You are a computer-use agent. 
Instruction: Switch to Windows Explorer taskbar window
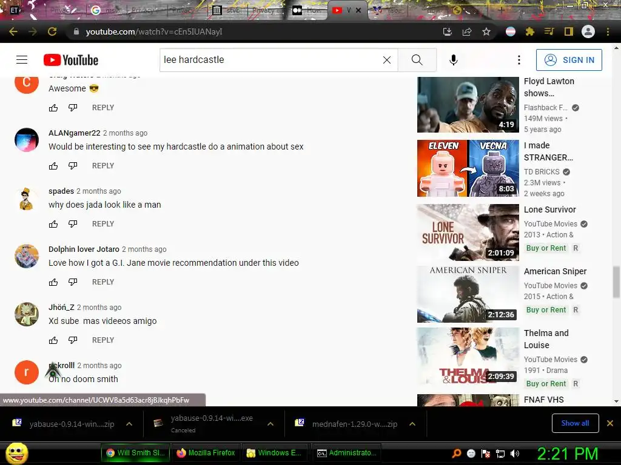click(x=274, y=453)
